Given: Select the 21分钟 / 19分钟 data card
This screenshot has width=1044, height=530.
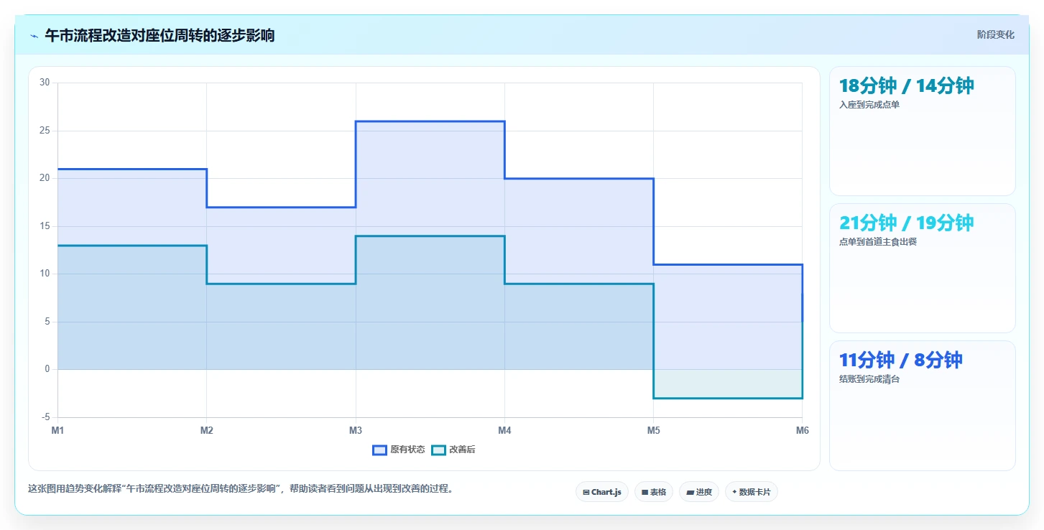Looking at the screenshot, I should click(x=922, y=268).
